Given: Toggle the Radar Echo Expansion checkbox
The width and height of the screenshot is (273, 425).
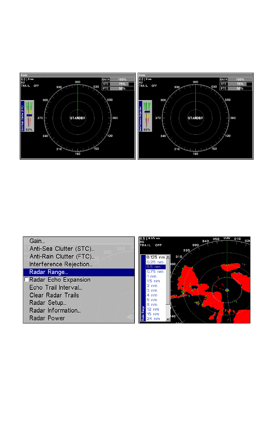Looking at the screenshot, I should [x=27, y=280].
